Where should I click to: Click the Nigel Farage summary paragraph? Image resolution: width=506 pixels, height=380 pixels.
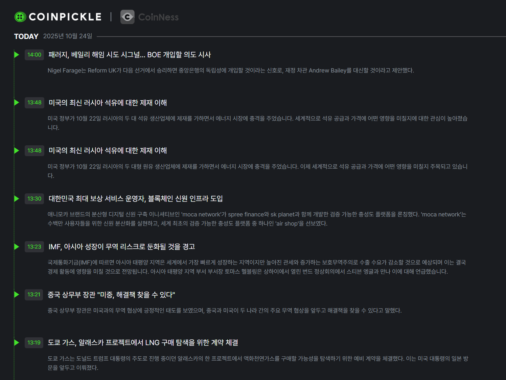coord(231,70)
